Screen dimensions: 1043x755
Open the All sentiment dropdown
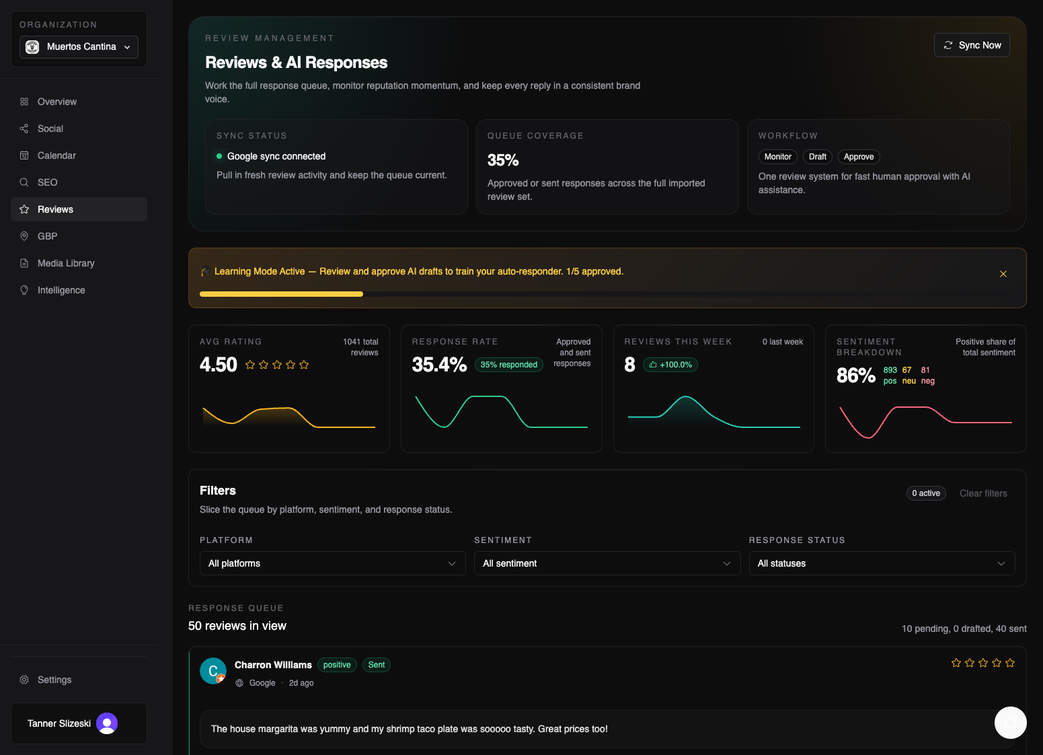(607, 563)
